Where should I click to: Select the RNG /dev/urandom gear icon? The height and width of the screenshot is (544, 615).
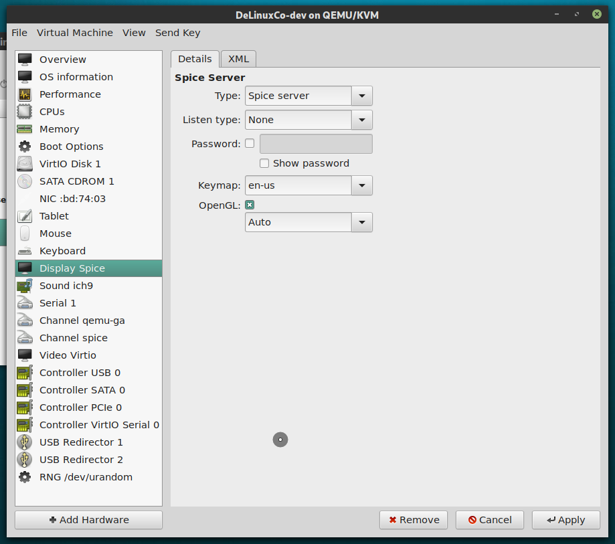point(25,476)
